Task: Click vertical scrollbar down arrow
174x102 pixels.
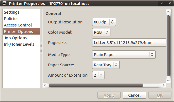Action: click(x=168, y=81)
